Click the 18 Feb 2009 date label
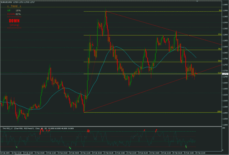This screenshot has width=229, height=155. point(5,153)
